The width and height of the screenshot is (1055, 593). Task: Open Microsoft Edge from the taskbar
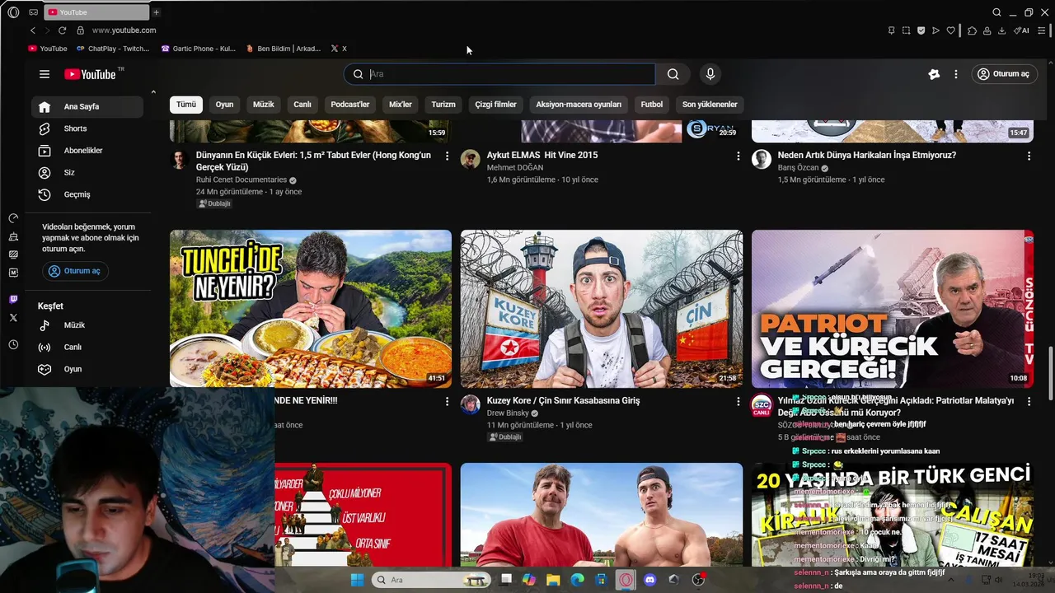[578, 580]
